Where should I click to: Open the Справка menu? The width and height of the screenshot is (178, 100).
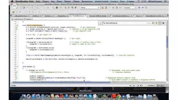click(x=130, y=1)
